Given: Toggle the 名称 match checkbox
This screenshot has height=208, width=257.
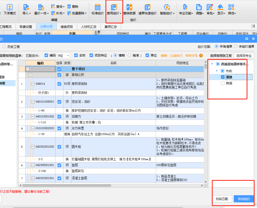Looking at the screenshot, I should coord(76,55).
